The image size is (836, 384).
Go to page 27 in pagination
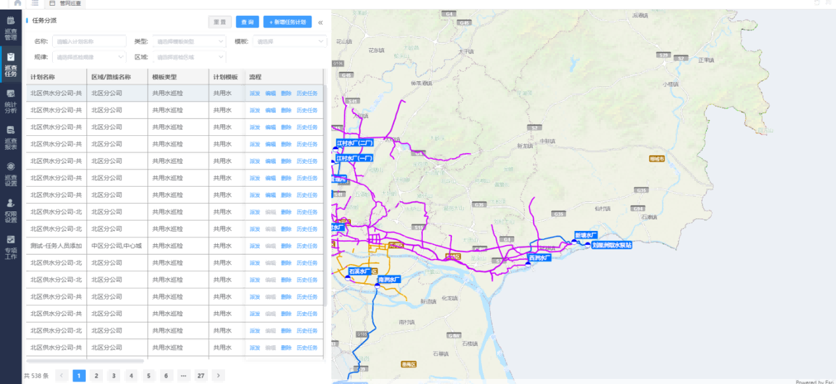pos(201,375)
